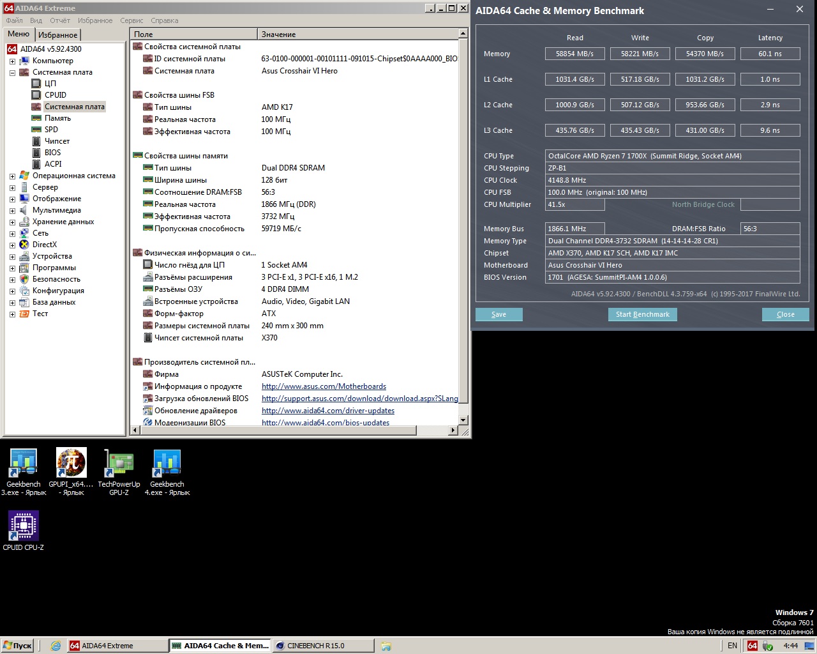Click horizontal scrollbar right arrow in details pane
This screenshot has height=654, width=817.
(453, 431)
